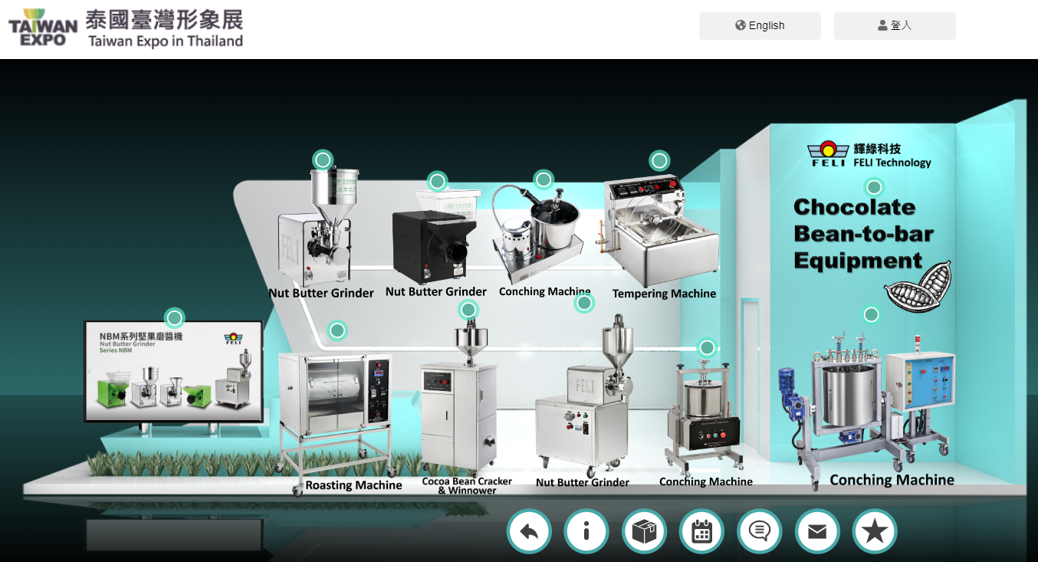Click hotspot above the NBM video screen
Image resolution: width=1038 pixels, height=562 pixels.
pos(175,318)
